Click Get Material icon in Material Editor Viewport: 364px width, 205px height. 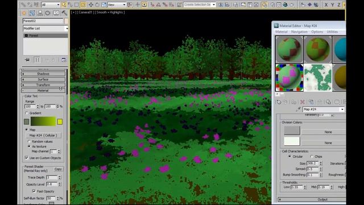(279, 102)
